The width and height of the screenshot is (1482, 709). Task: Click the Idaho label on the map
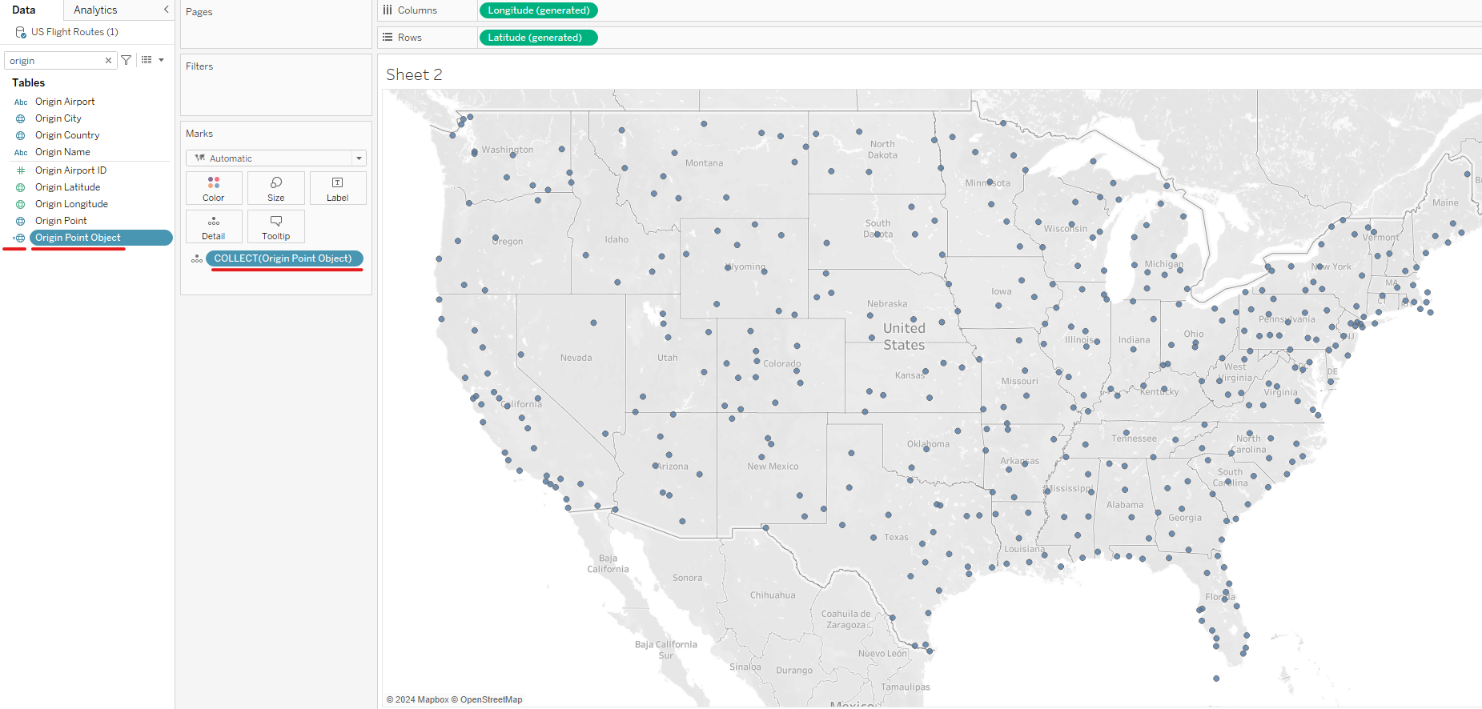(616, 239)
